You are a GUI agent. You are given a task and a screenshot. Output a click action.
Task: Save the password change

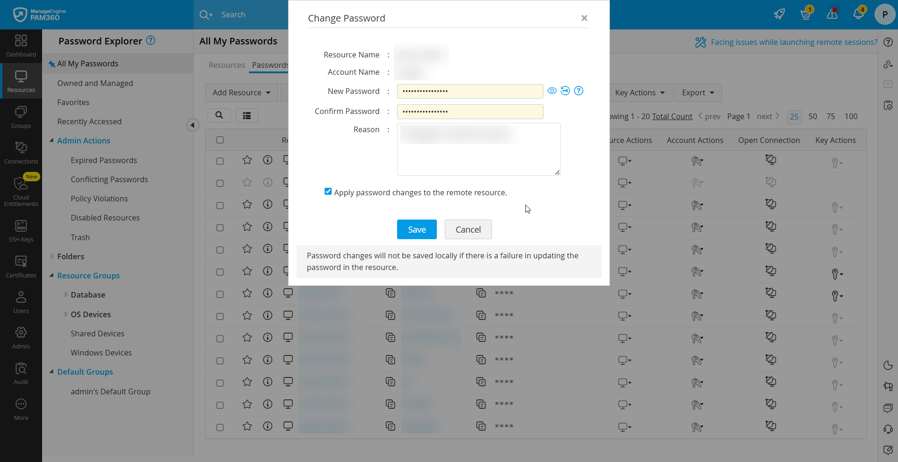[x=416, y=229]
